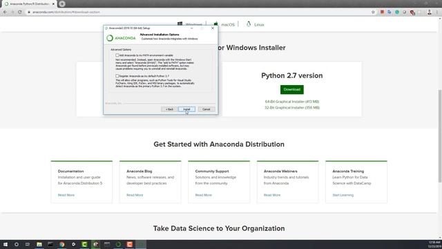442x249 pixels.
Task: Click the address bar URL field
Action: point(198,12)
